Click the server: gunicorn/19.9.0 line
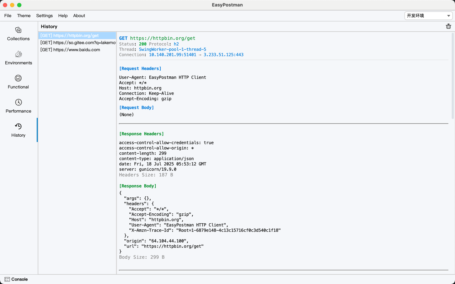 coord(148,169)
